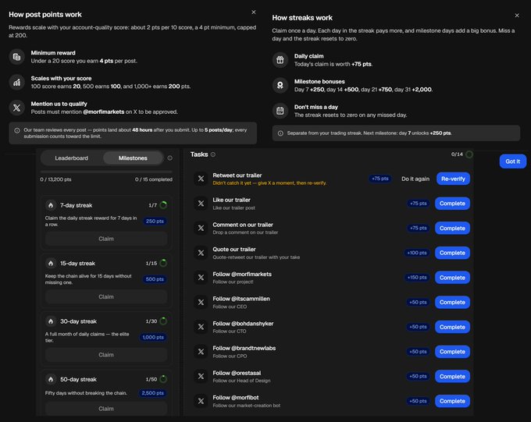This screenshot has width=531, height=422.
Task: Complete the Like our trailer task
Action: (452, 204)
